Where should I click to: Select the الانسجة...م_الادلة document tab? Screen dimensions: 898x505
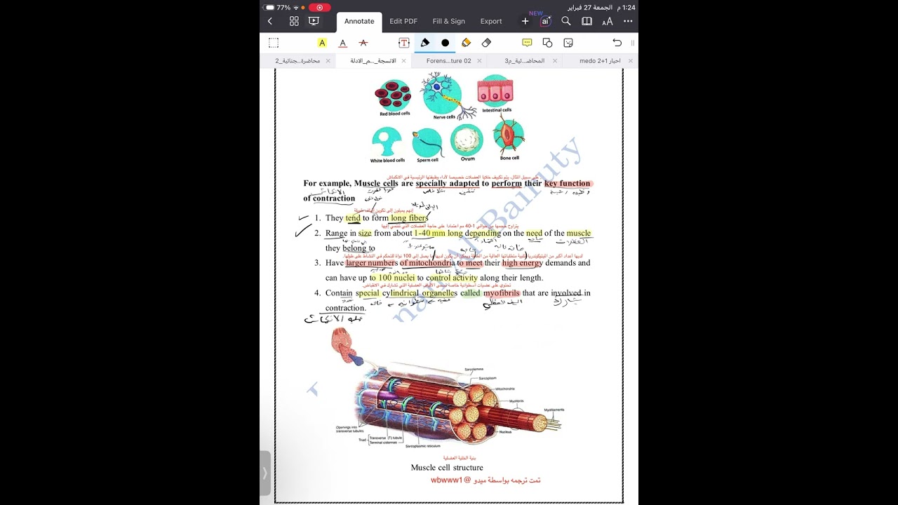click(373, 61)
